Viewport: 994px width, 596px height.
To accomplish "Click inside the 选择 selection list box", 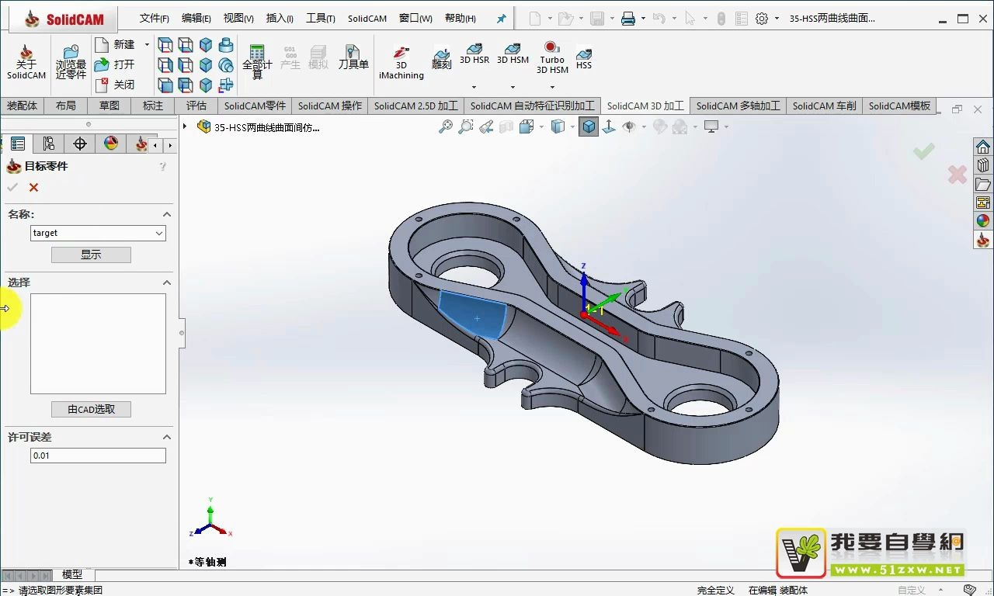I will pyautogui.click(x=98, y=344).
